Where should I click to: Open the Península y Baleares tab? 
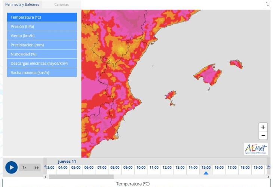21,4
